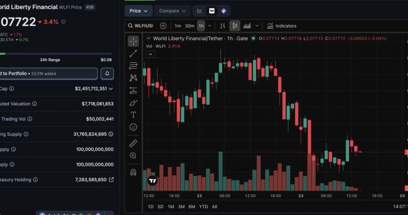This screenshot has height=215, width=408.
Task: Expand the time interval dropdown chevron
Action: pyautogui.click(x=210, y=25)
